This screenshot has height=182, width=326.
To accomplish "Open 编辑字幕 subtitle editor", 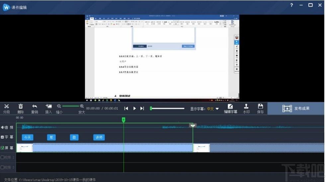I will [230, 109].
